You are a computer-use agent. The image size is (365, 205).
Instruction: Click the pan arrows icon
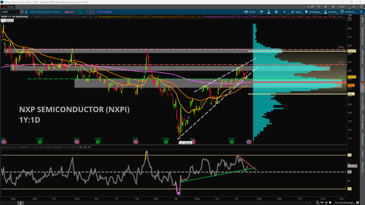(322, 202)
